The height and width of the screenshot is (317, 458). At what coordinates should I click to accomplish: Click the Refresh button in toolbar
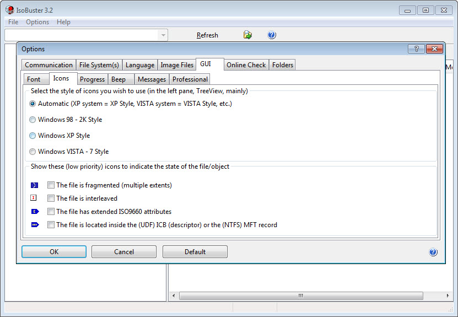(x=207, y=35)
